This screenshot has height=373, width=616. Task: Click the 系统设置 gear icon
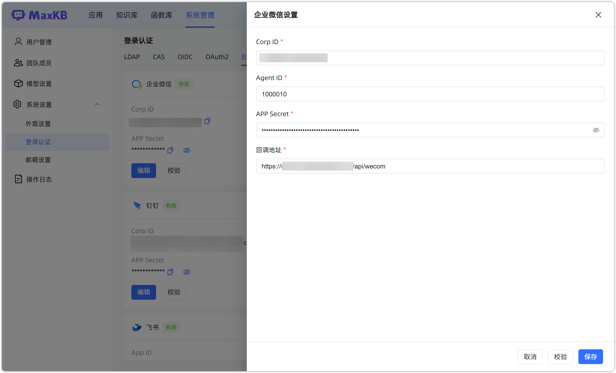pos(17,104)
